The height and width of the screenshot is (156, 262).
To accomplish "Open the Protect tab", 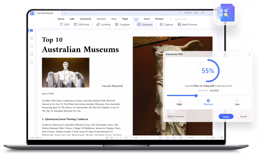I will (x=159, y=19).
